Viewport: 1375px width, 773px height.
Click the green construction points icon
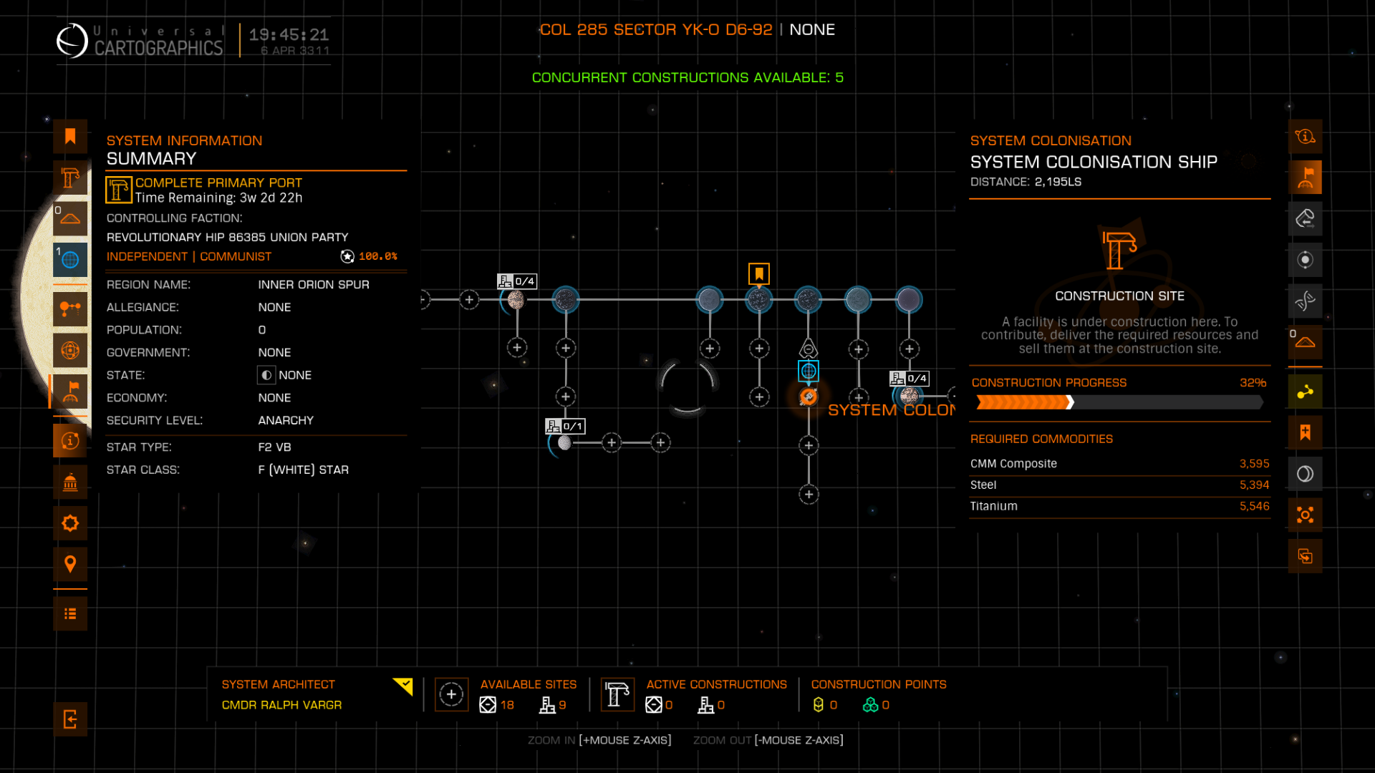click(x=870, y=705)
